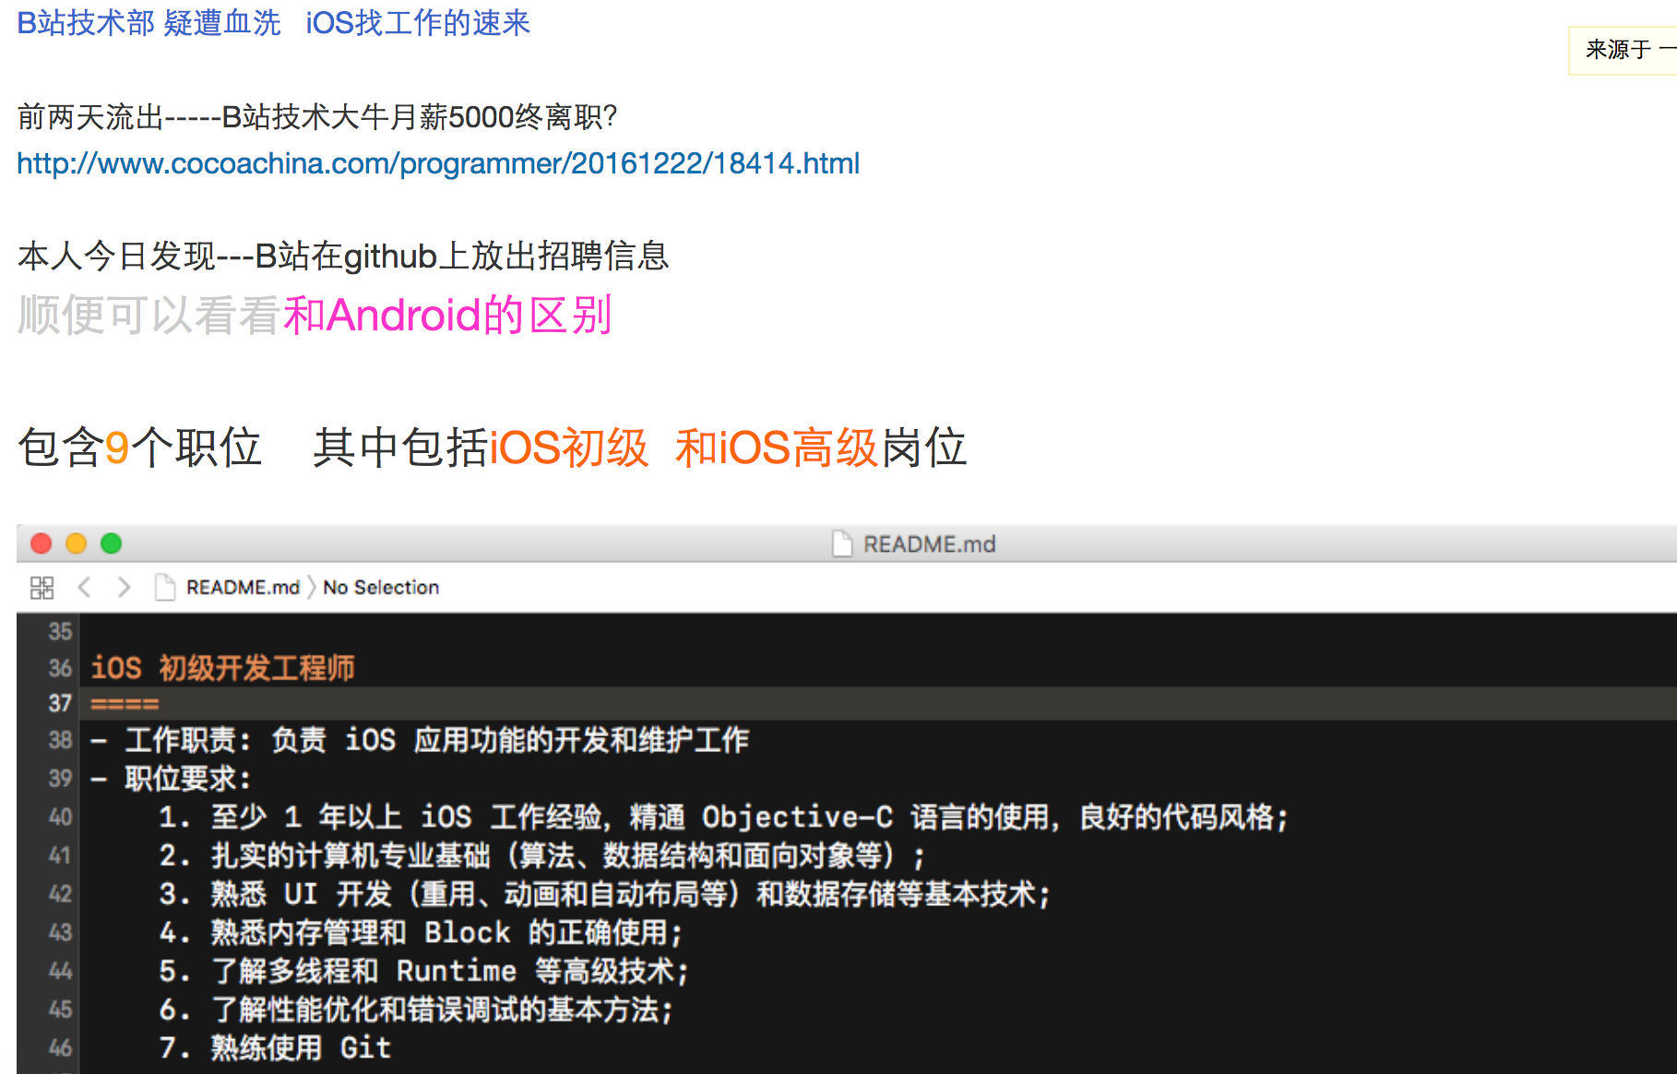
Task: Click line number 37 in the gutter
Action: pyautogui.click(x=60, y=704)
